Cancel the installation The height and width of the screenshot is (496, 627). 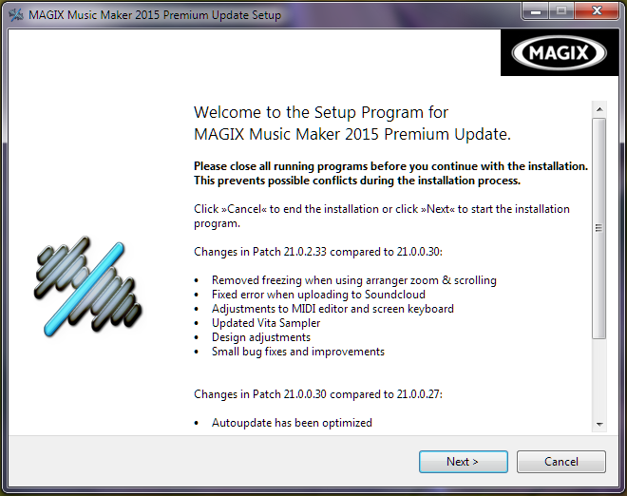coord(561,462)
